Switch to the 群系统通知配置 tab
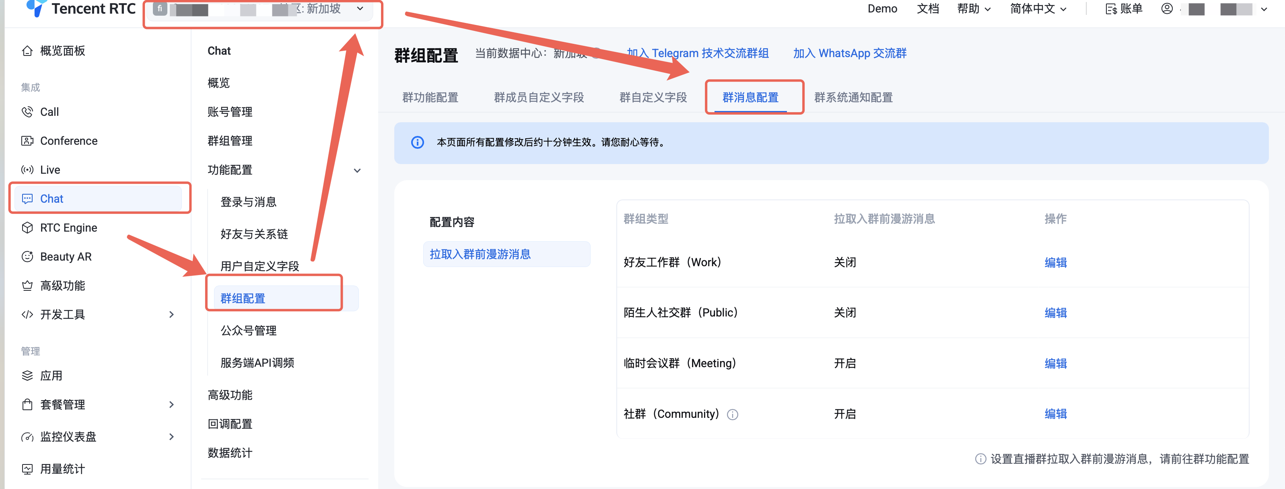The width and height of the screenshot is (1285, 489). click(x=853, y=97)
